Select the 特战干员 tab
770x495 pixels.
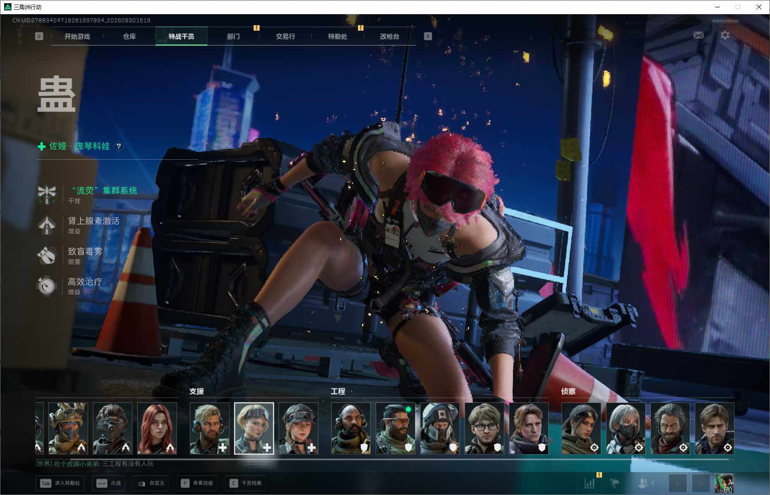(181, 37)
